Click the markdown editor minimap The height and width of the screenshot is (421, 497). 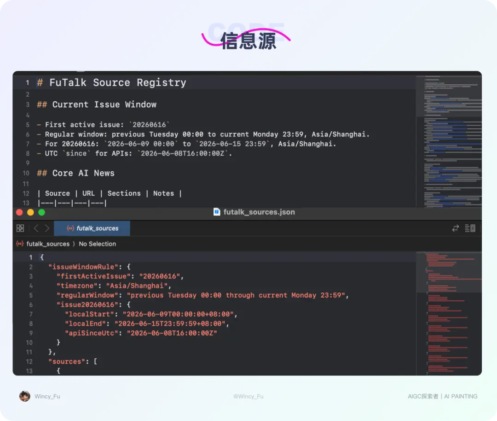click(449, 141)
